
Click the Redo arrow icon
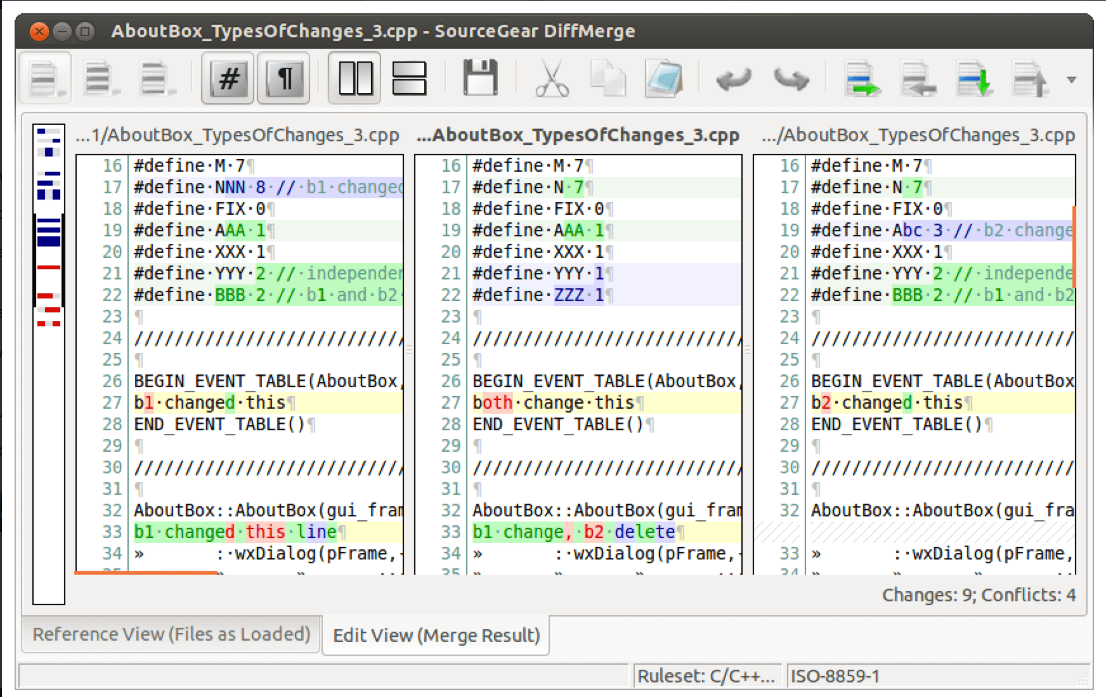(791, 79)
